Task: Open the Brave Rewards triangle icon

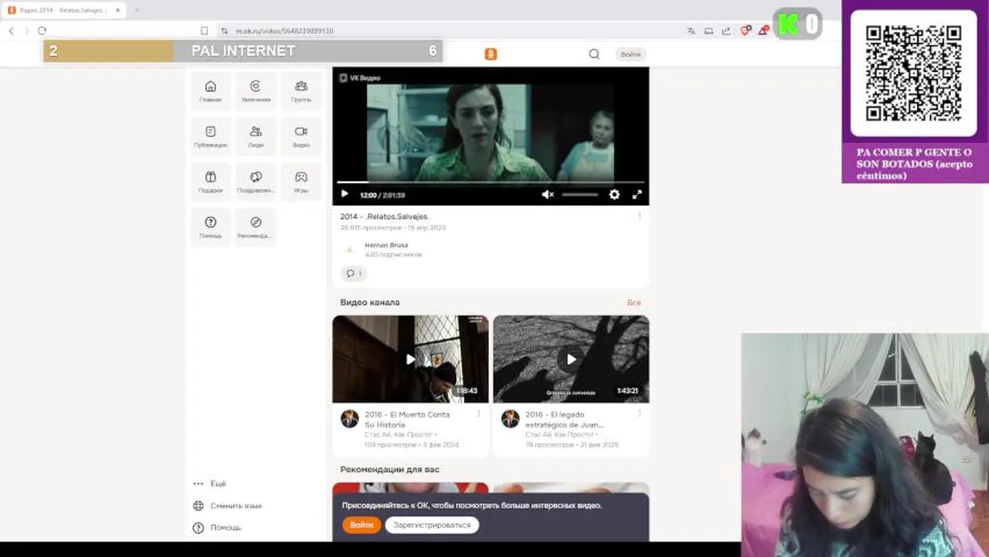Action: click(763, 31)
